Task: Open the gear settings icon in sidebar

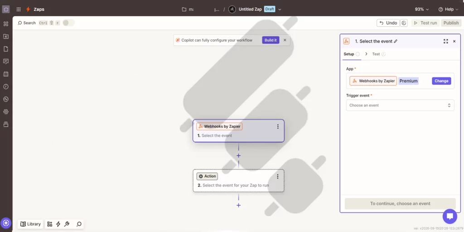Action: click(x=6, y=112)
